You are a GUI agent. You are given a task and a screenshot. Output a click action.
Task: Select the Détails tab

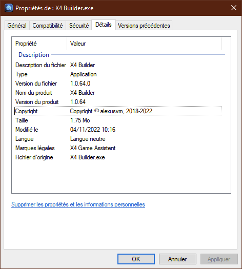tap(104, 25)
